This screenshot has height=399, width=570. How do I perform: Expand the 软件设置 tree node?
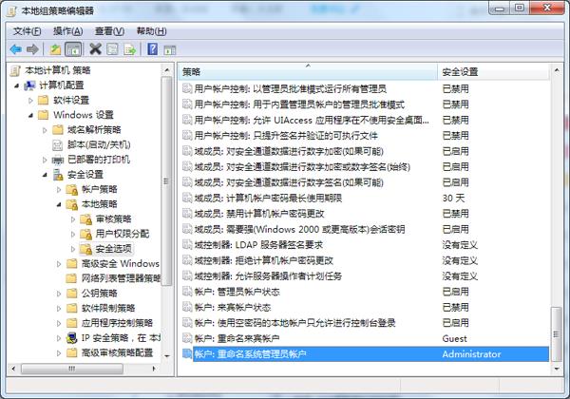pos(31,100)
